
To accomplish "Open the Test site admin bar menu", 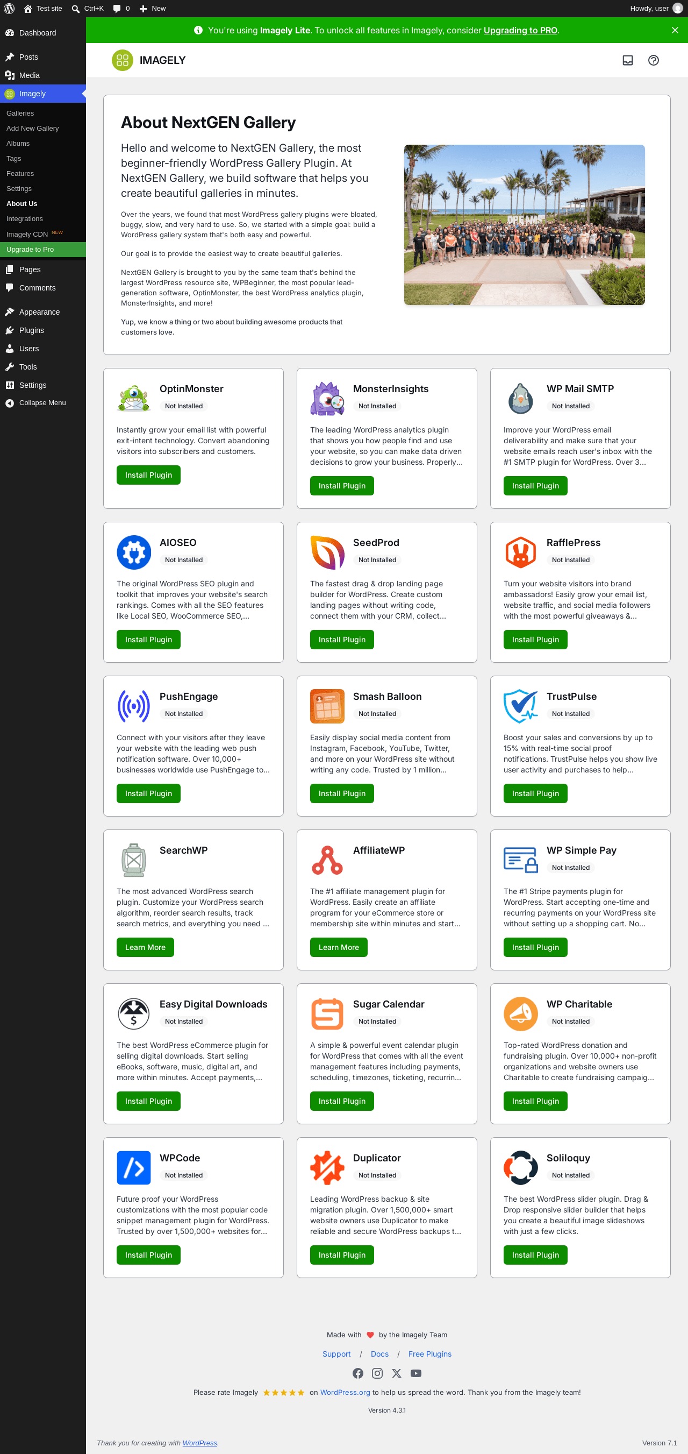I will click(x=43, y=9).
